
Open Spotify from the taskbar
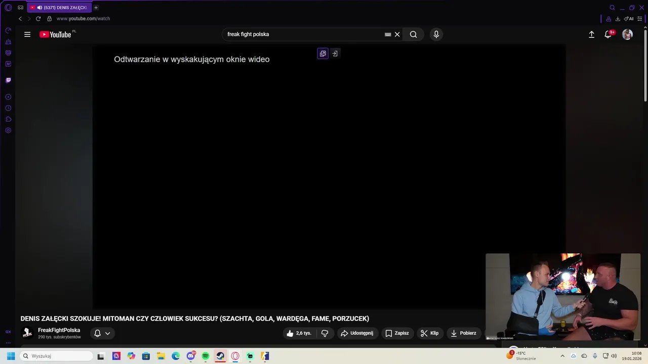(206, 356)
